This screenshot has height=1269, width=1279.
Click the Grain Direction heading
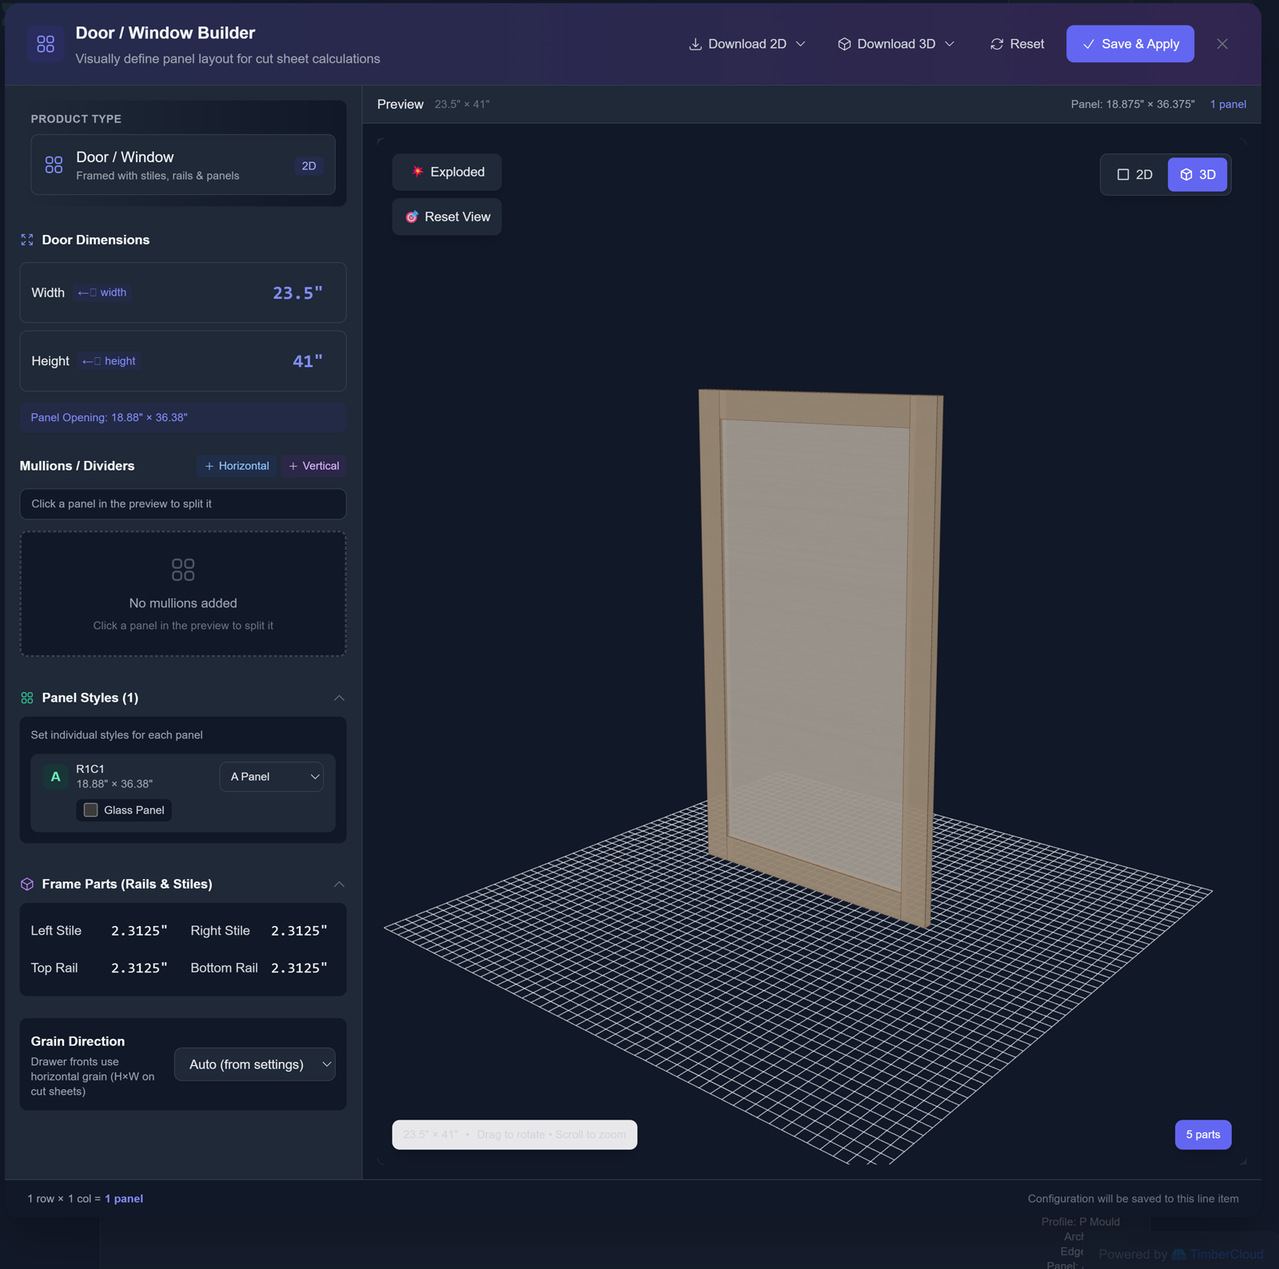[x=78, y=1041]
